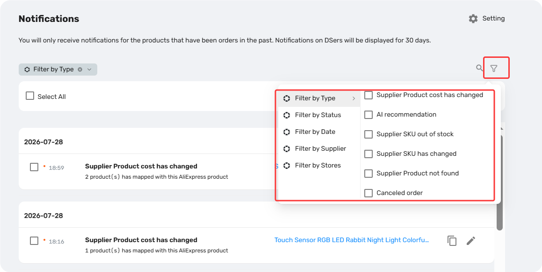This screenshot has width=542, height=272.
Task: Check Supplier Product not found option
Action: pos(369,174)
